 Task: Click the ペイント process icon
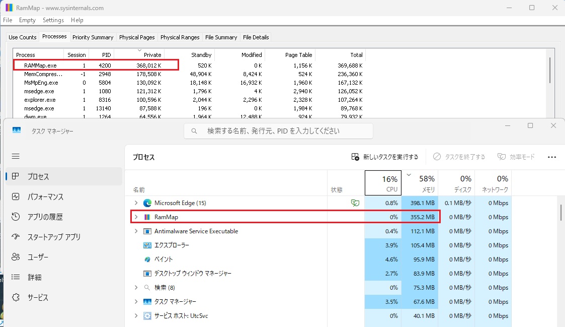point(147,259)
